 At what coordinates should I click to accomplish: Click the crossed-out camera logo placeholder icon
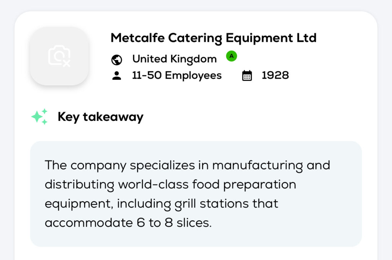click(59, 56)
